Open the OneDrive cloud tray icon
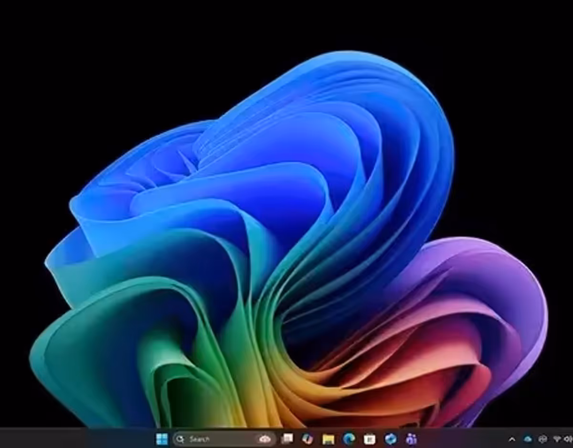Image resolution: width=573 pixels, height=448 pixels. [x=528, y=439]
